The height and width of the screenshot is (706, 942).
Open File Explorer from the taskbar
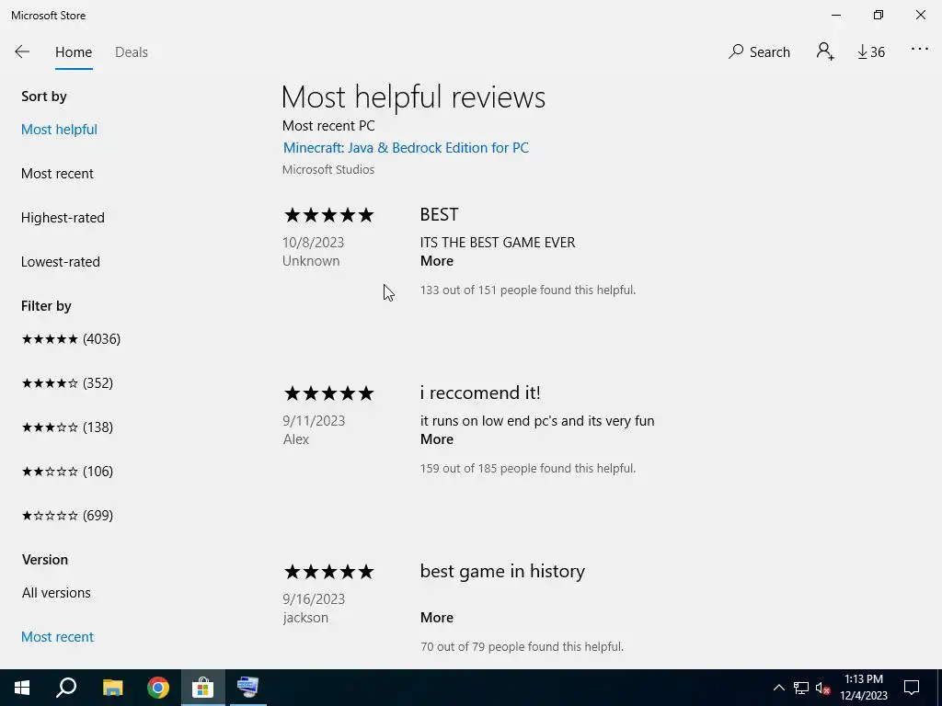pyautogui.click(x=112, y=688)
